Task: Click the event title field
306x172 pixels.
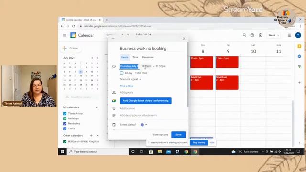Action: pyautogui.click(x=152, y=48)
